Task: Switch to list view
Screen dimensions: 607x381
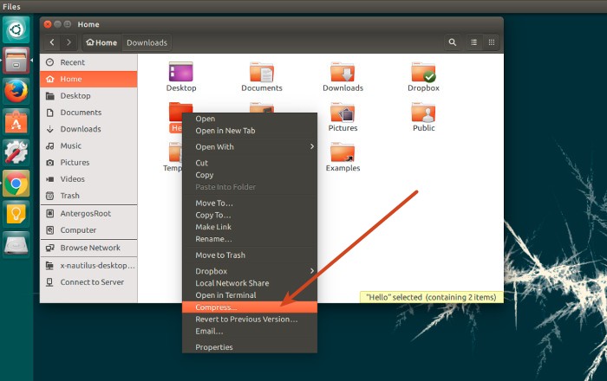Action: [473, 42]
